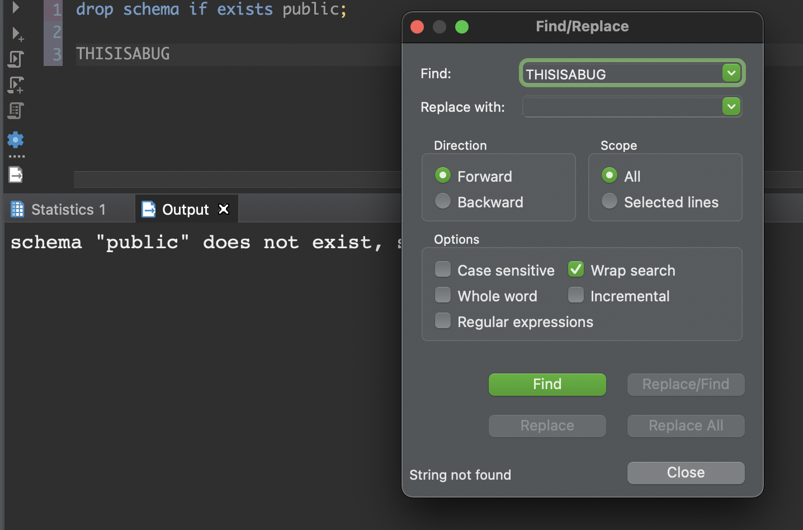This screenshot has width=803, height=530.
Task: Execute the entire SQL script
Action: [x=16, y=59]
